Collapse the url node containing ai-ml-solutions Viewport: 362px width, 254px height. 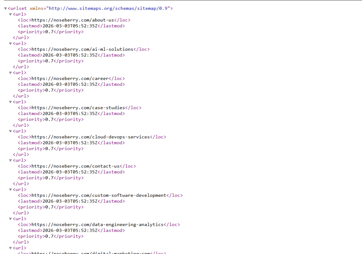(x=10, y=44)
